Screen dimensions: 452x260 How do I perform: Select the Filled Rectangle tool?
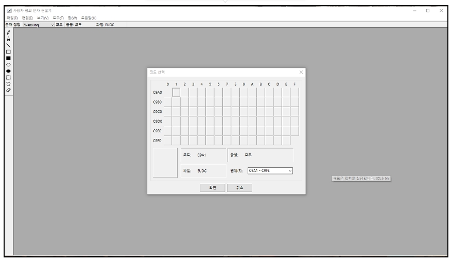[x=8, y=58]
